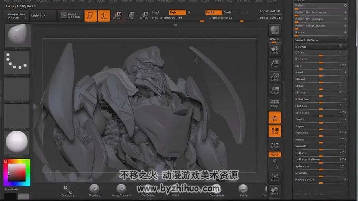The height and width of the screenshot is (201, 358).
Task: Select the Rotate transform tool
Action: [x=144, y=16]
